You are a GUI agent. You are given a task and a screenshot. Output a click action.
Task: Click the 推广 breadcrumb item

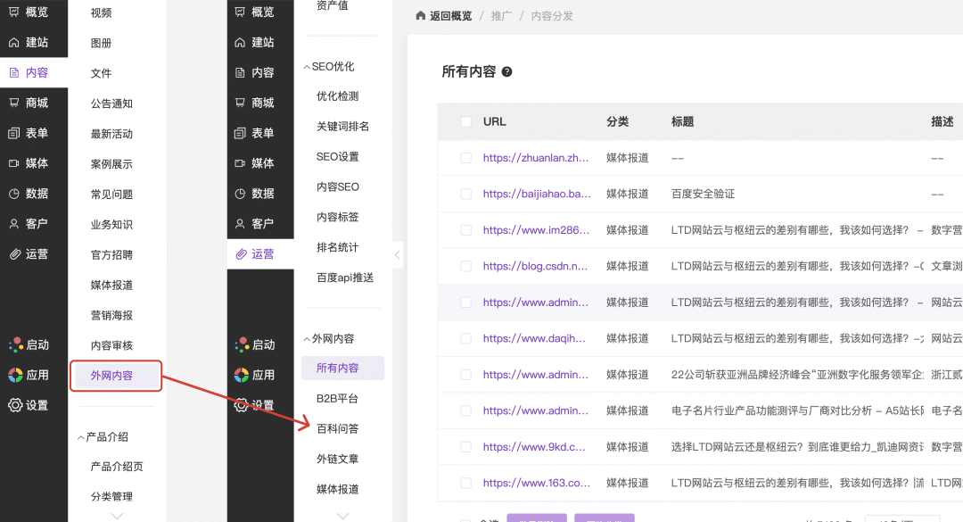click(501, 16)
